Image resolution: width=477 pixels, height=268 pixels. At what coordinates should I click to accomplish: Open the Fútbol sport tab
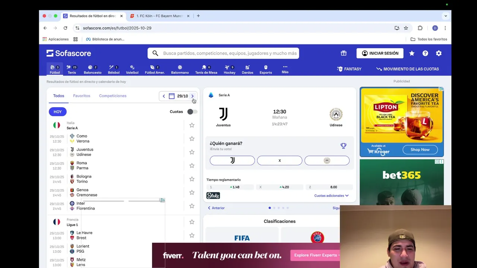point(55,69)
